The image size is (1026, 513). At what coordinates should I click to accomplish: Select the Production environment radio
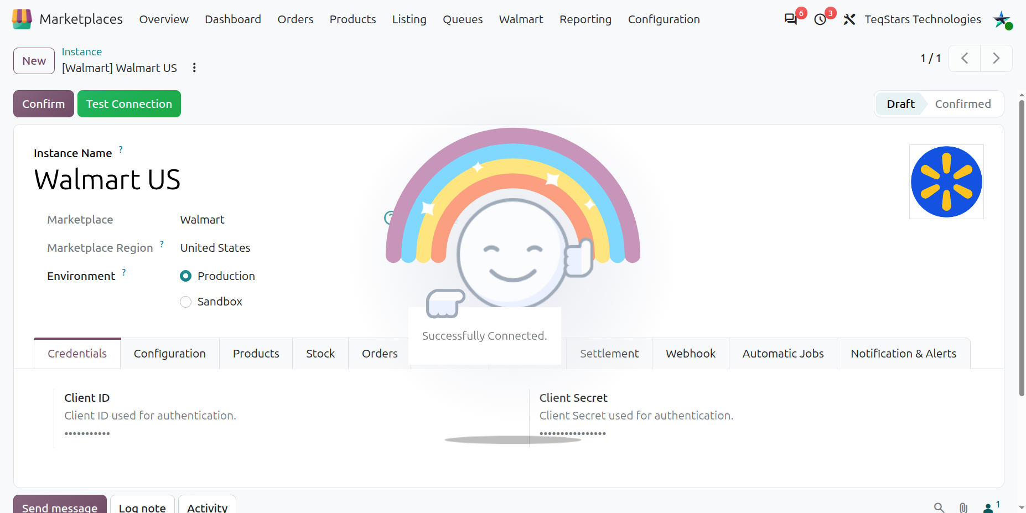tap(186, 276)
